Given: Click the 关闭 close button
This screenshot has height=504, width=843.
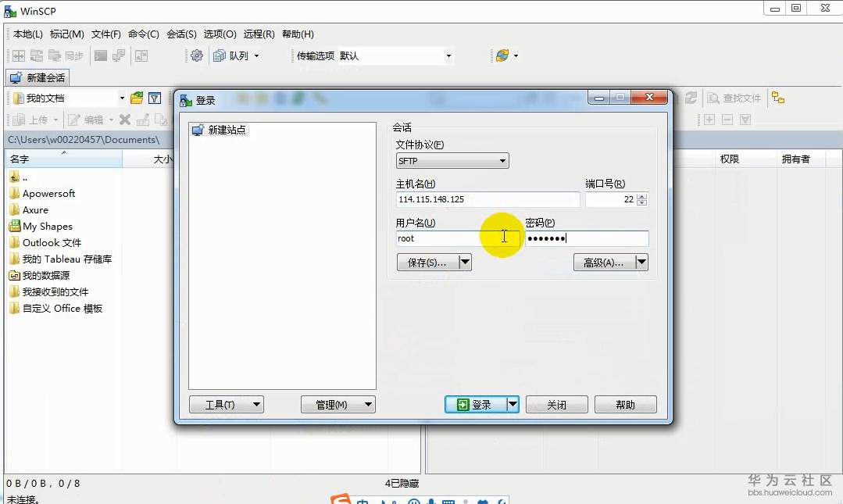Looking at the screenshot, I should [x=556, y=405].
